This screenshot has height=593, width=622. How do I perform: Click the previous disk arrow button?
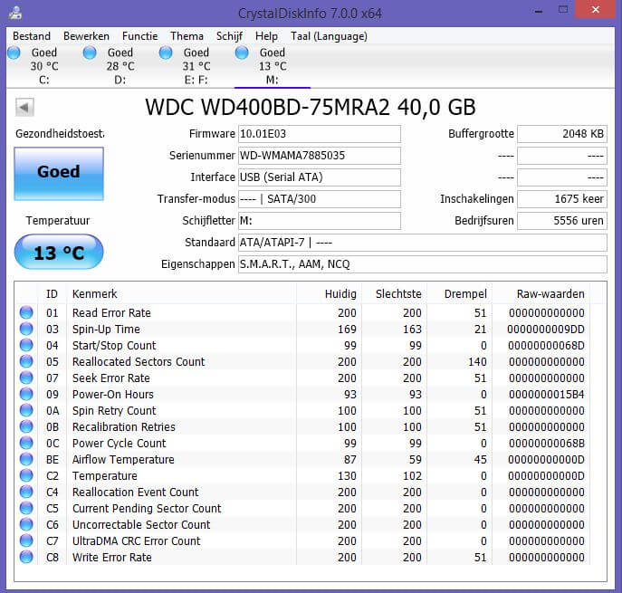(25, 108)
